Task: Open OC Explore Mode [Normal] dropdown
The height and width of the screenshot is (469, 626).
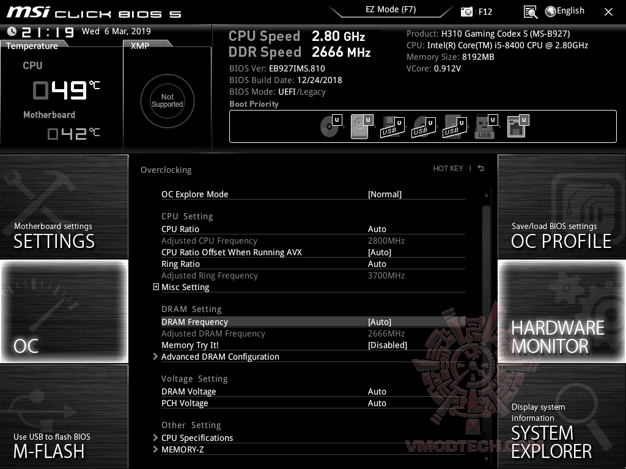Action: [x=385, y=194]
